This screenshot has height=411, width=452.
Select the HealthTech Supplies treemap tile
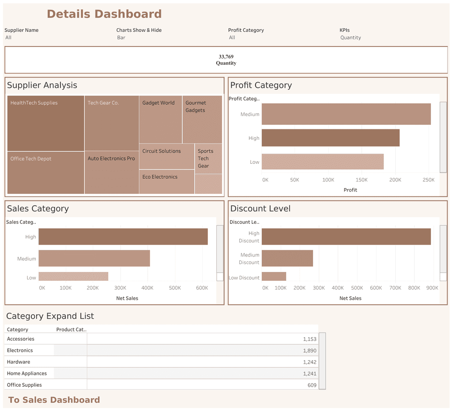(45, 124)
